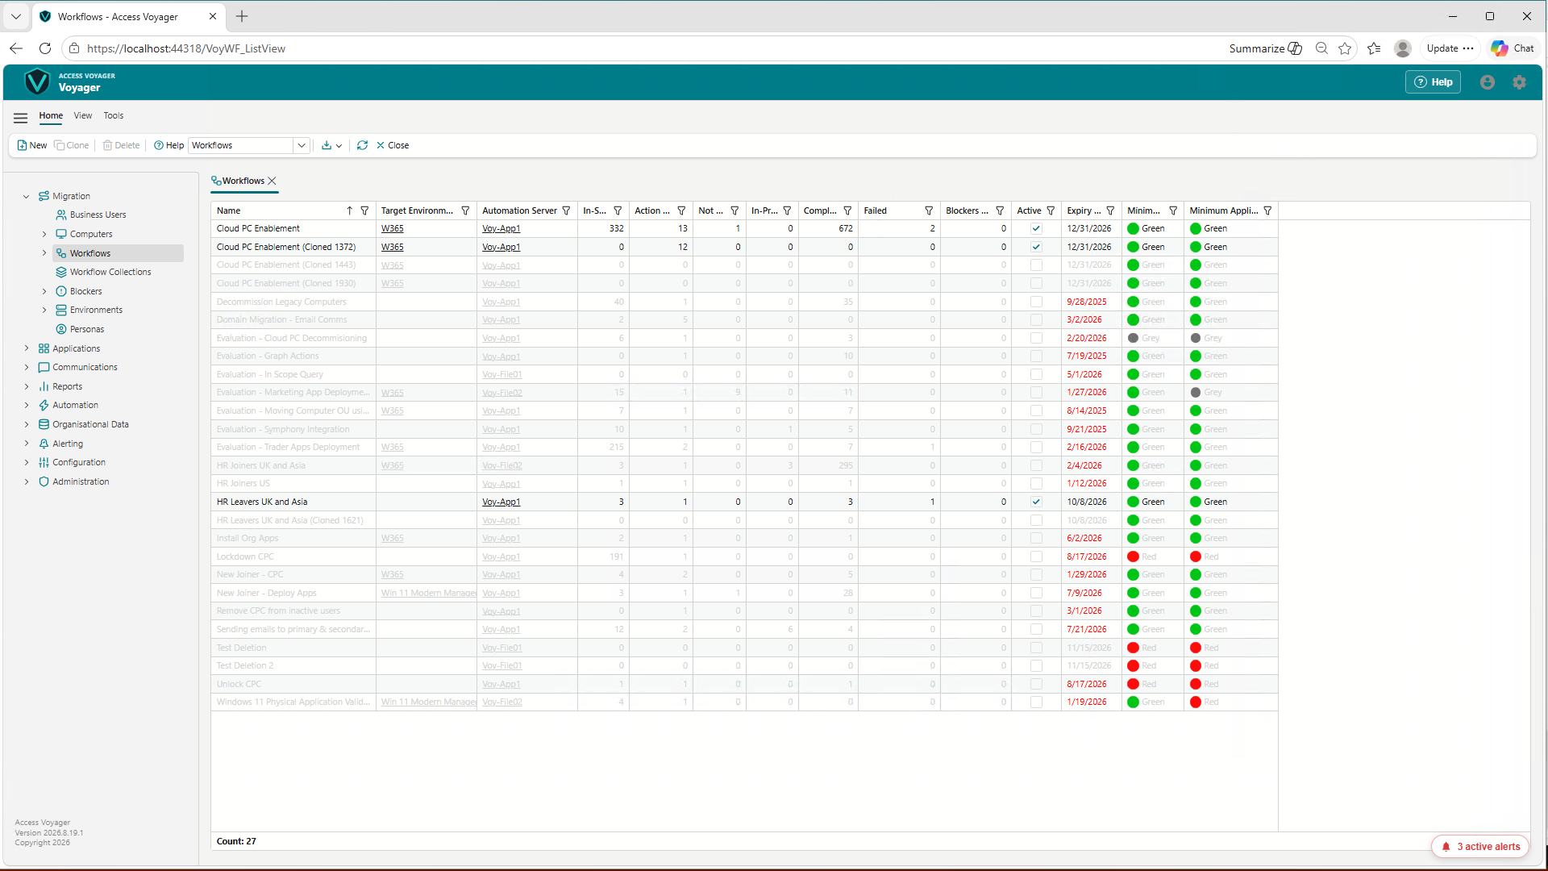Check Active for Lockdown CPC row
This screenshot has height=871, width=1548.
tap(1036, 557)
